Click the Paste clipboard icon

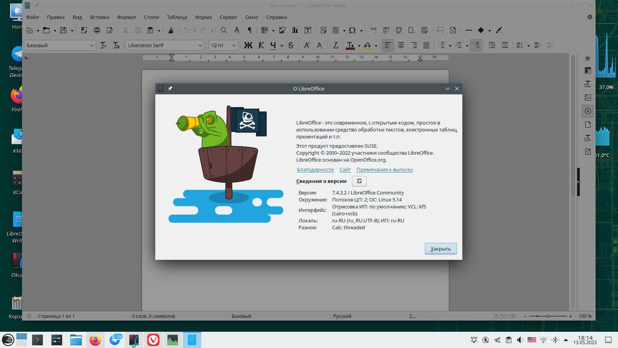[x=150, y=30]
